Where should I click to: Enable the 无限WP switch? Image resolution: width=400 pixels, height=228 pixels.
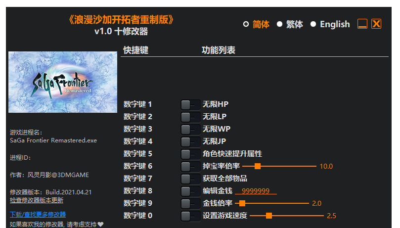(x=190, y=129)
